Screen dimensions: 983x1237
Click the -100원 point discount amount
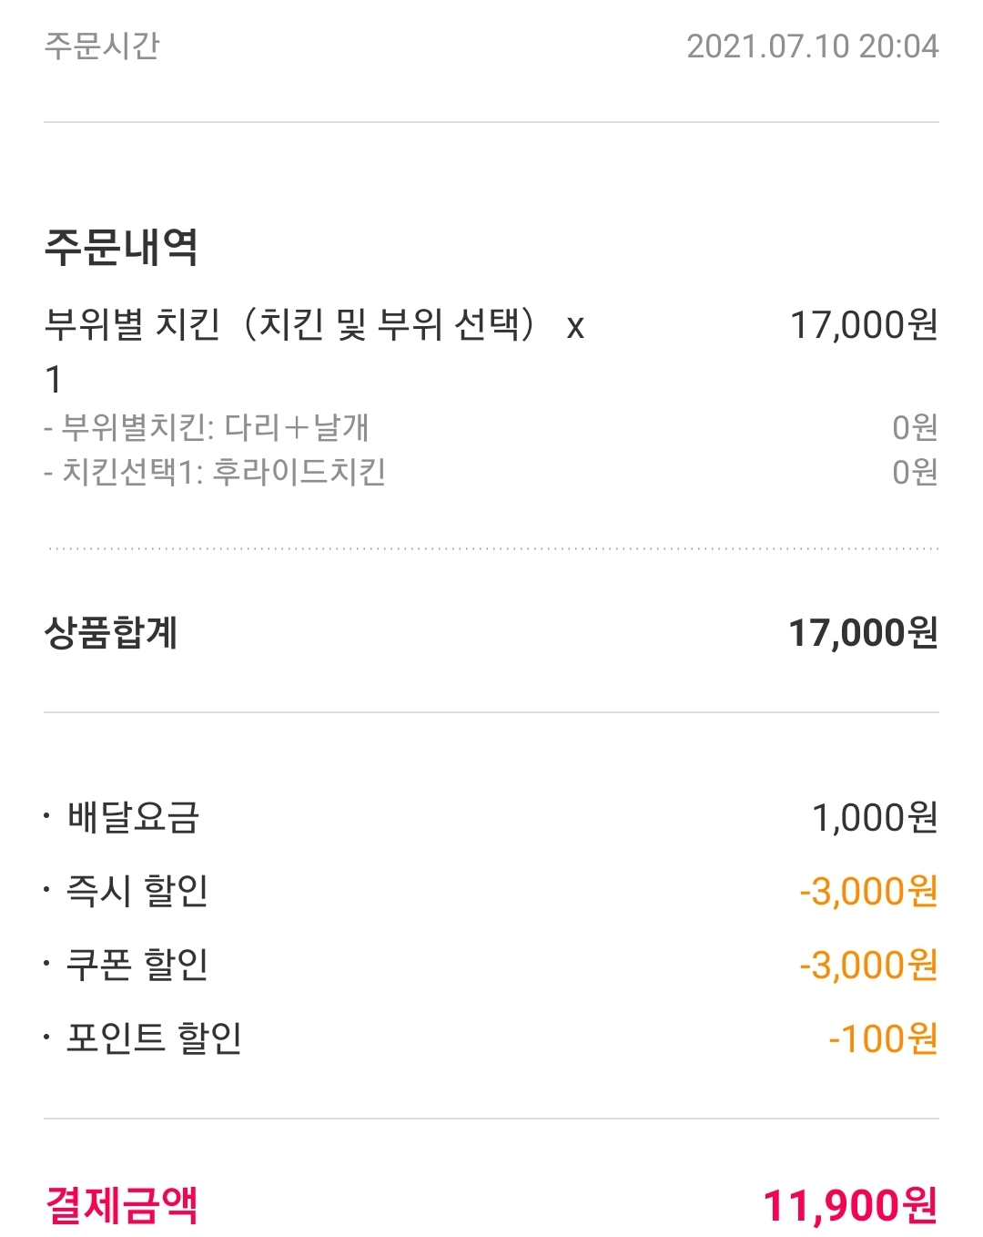(882, 1039)
